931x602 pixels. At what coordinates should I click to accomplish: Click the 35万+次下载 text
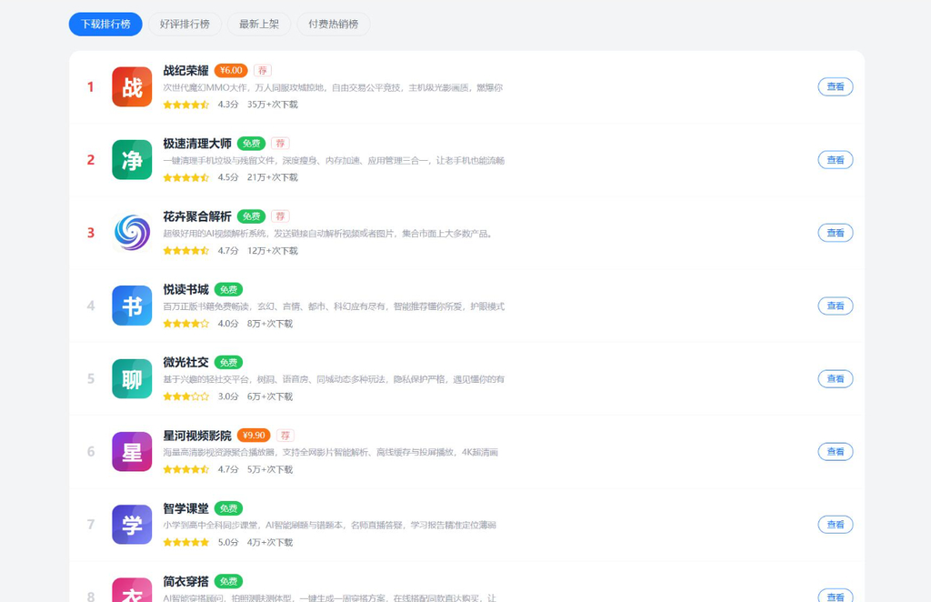pyautogui.click(x=273, y=105)
